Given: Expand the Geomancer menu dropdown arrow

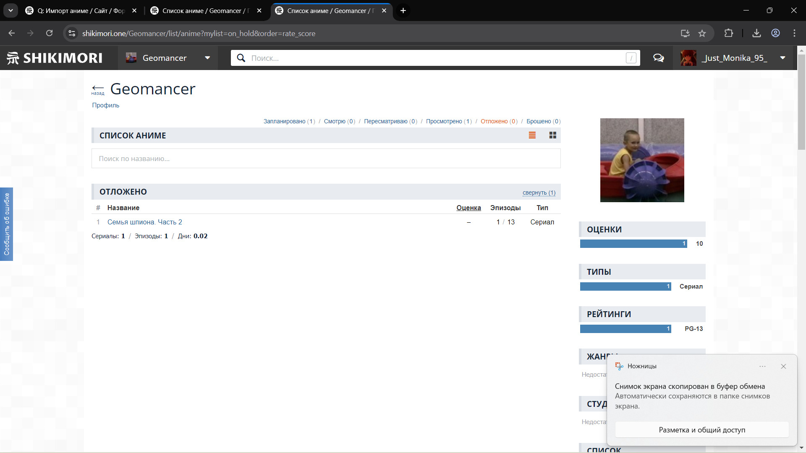Looking at the screenshot, I should 207,58.
